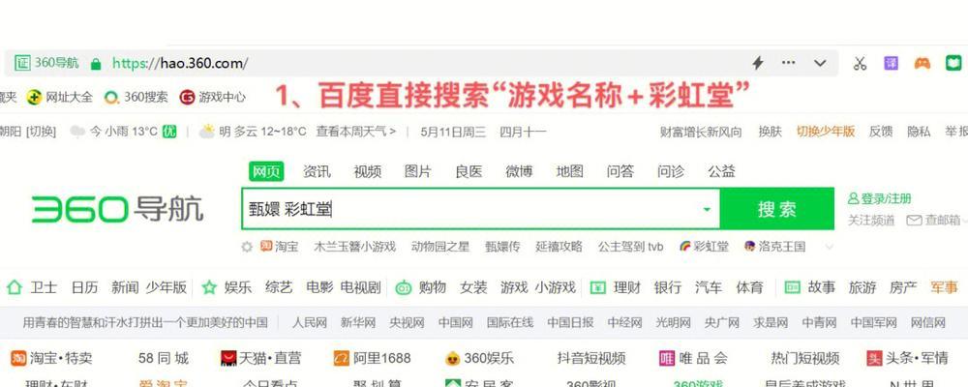Select the 良医 search tab

click(x=469, y=171)
